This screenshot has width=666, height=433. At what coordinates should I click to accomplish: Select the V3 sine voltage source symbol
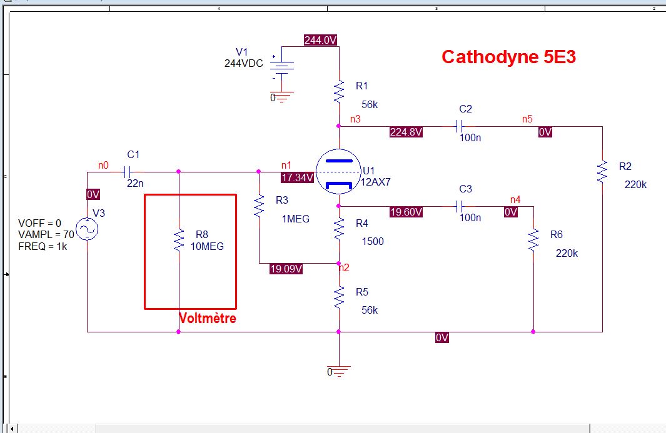click(86, 229)
